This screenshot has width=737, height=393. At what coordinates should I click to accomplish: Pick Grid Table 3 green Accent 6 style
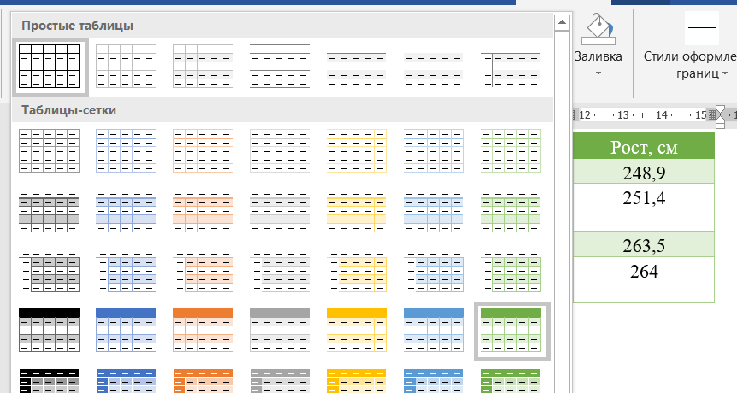511,272
